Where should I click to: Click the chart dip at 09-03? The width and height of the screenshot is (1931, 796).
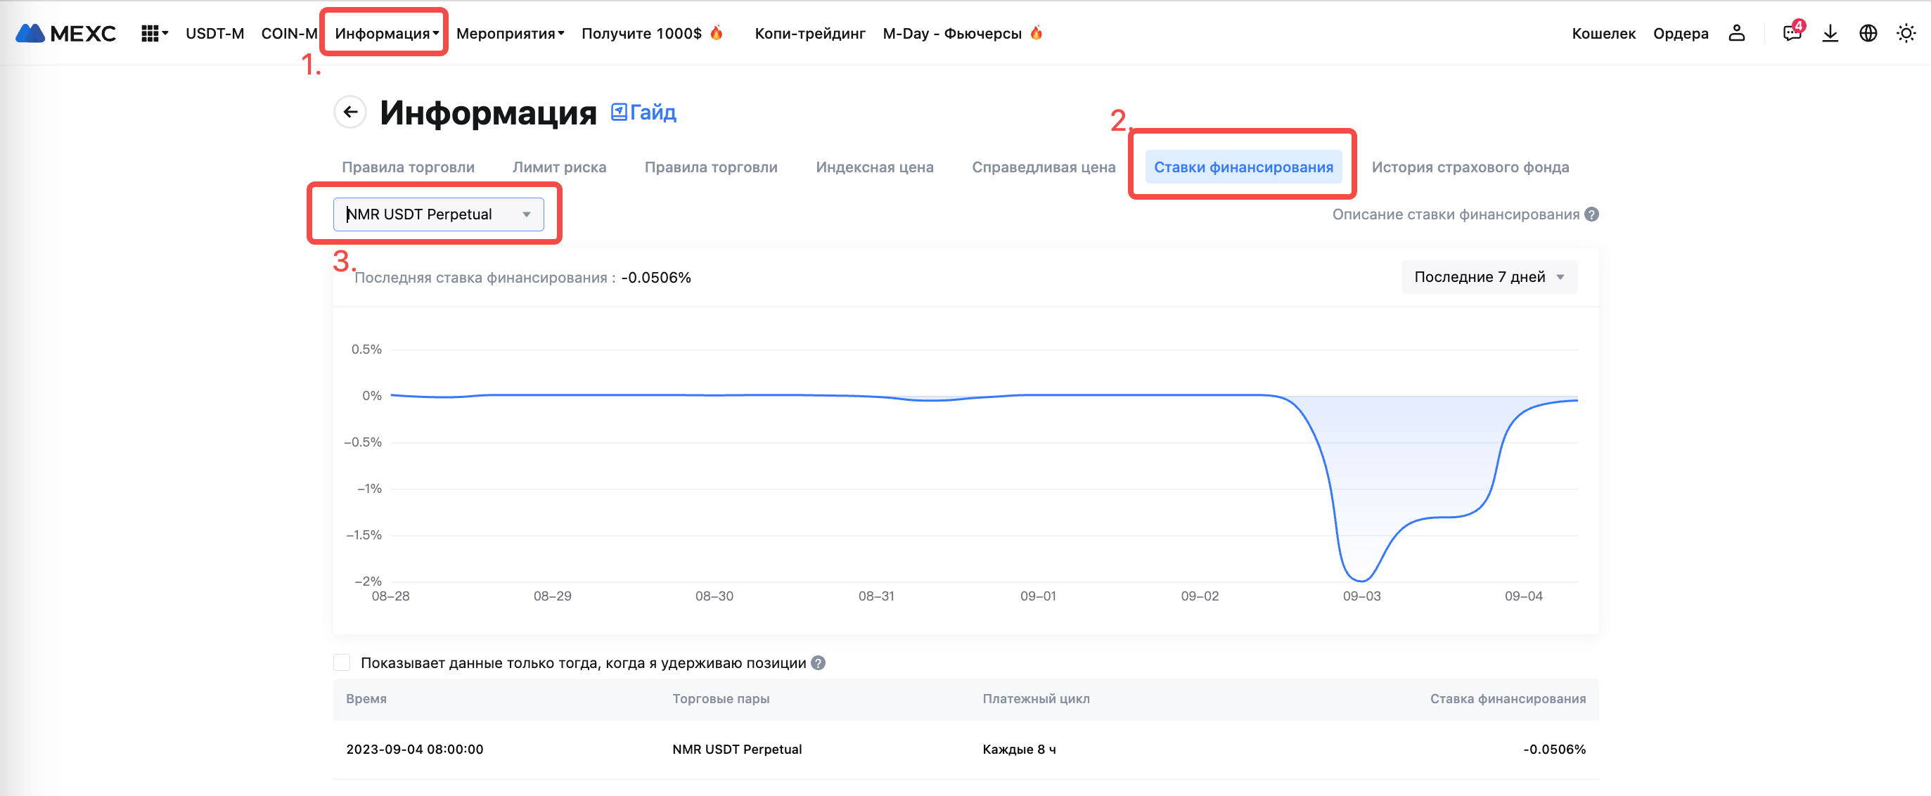point(1361,579)
